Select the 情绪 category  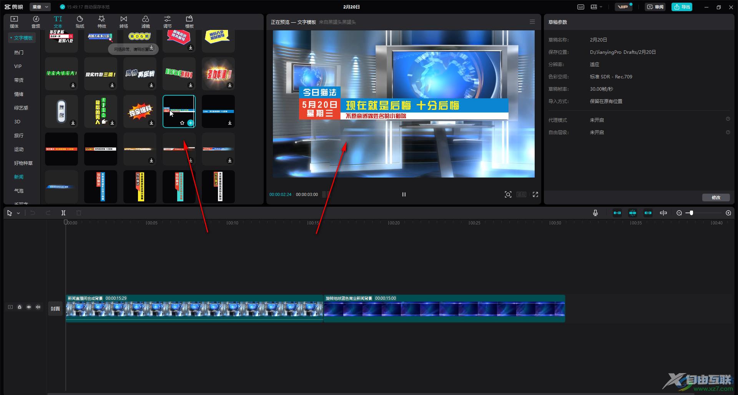pyautogui.click(x=19, y=94)
